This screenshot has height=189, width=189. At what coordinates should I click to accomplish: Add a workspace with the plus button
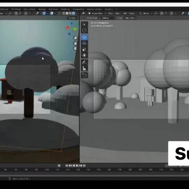[x=116, y=9]
